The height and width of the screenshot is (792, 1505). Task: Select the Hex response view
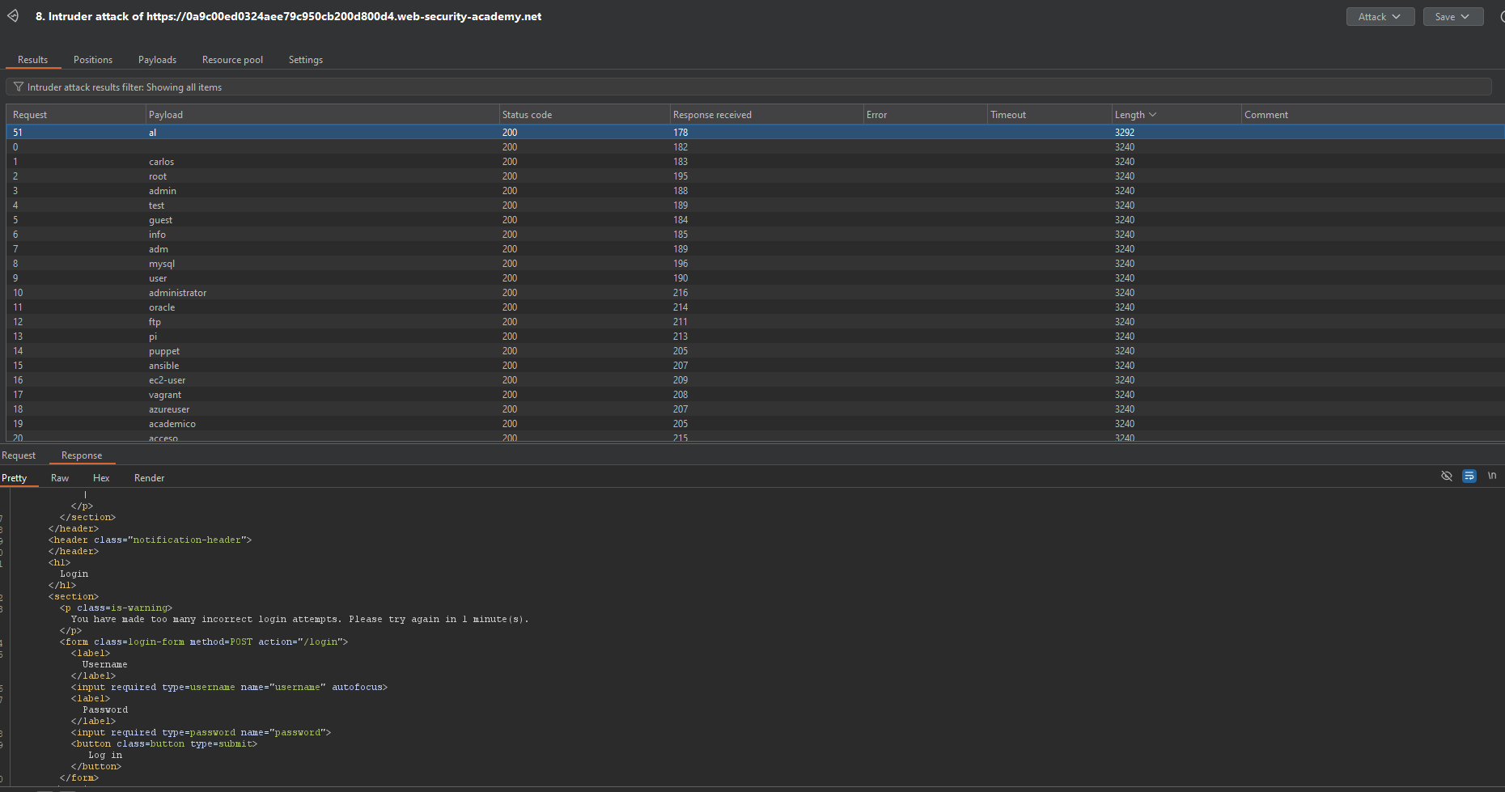tap(101, 478)
